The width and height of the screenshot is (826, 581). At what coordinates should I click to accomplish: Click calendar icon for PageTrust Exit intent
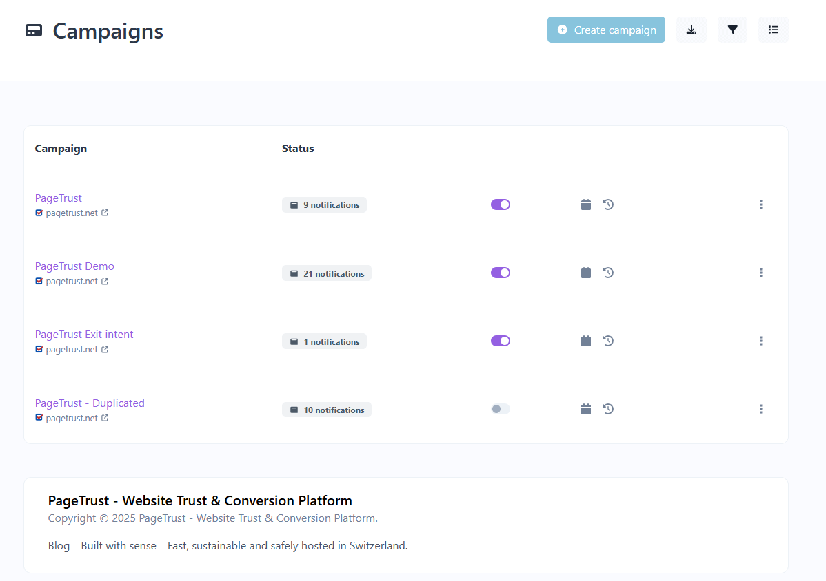586,341
